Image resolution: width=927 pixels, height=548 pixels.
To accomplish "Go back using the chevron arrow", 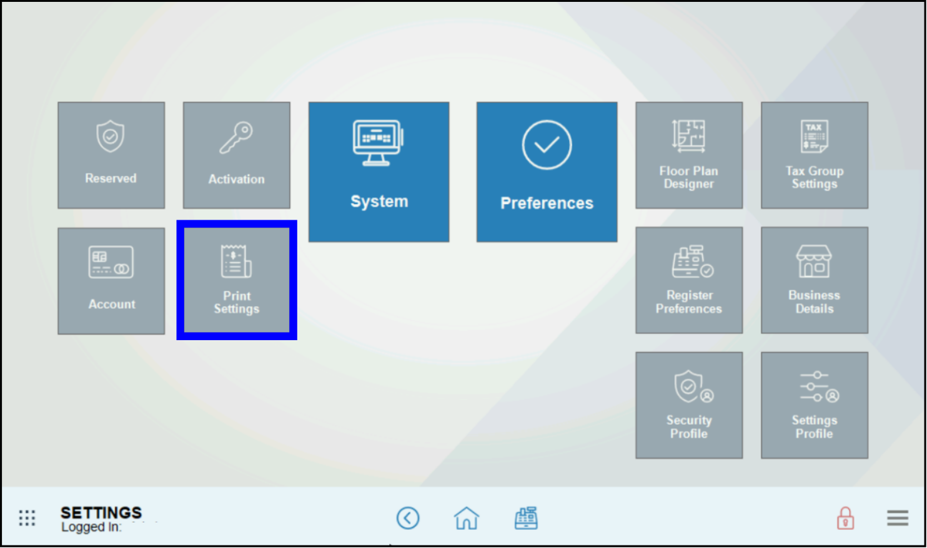I will (x=408, y=517).
